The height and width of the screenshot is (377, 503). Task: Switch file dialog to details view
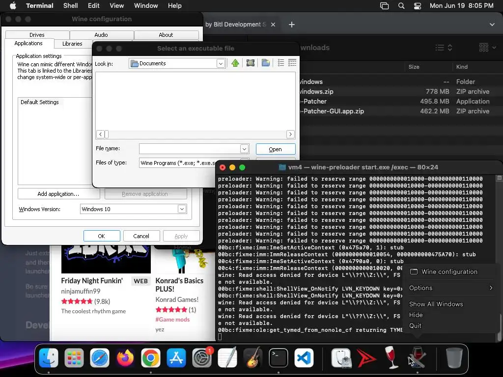point(292,63)
